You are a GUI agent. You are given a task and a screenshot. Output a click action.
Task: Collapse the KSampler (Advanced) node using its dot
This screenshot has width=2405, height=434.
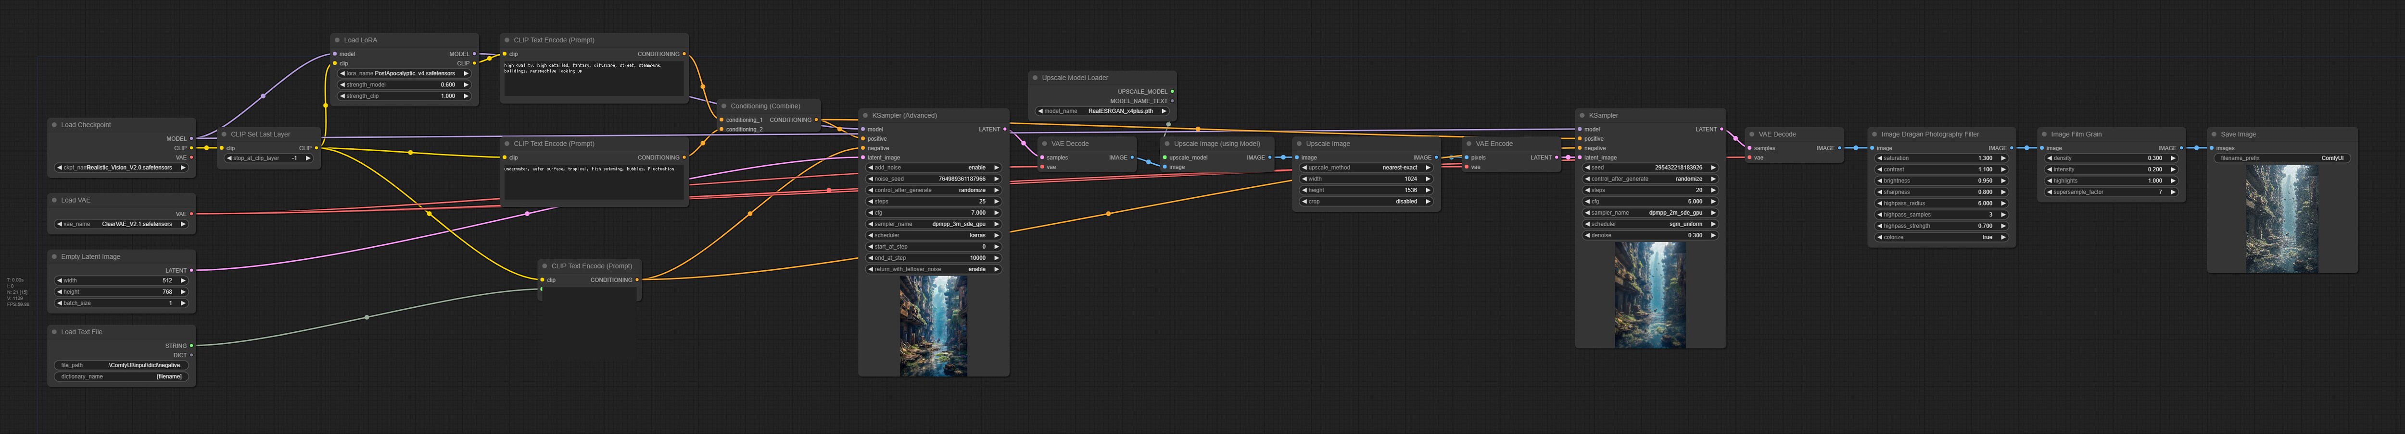865,116
